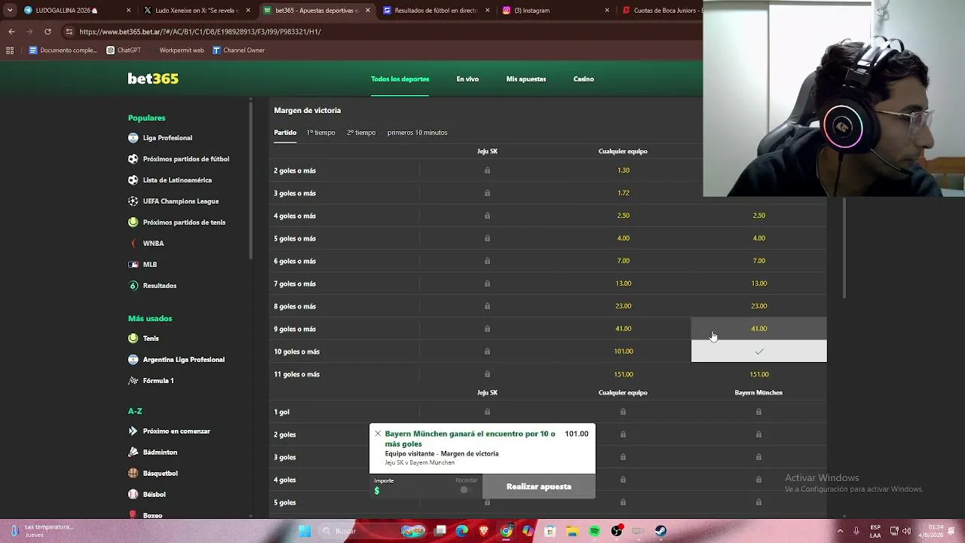Click the sidebar vertical scrollbar
Screen dimensions: 965x543
(x=251, y=181)
